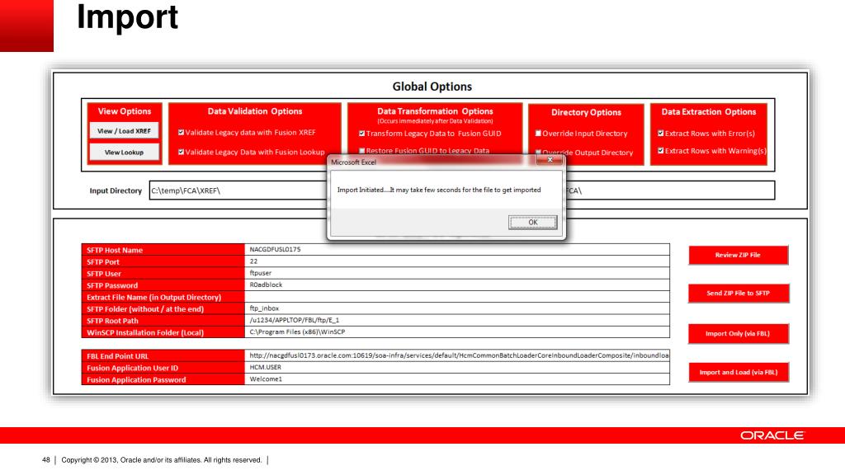Click the View Lookup button
This screenshot has width=845, height=475.
(x=124, y=153)
